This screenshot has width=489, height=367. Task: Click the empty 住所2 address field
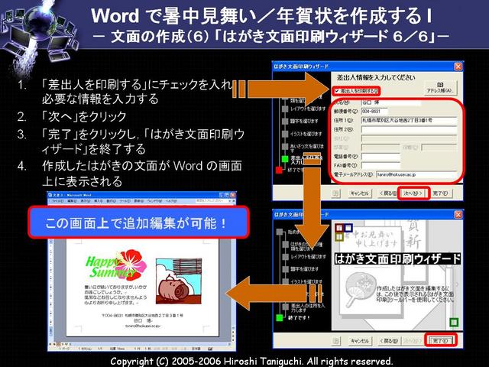coord(410,129)
